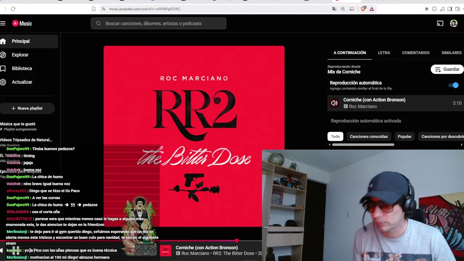Click the Mix de Corniche heading
Image resolution: width=464 pixels, height=261 pixels.
tap(344, 72)
